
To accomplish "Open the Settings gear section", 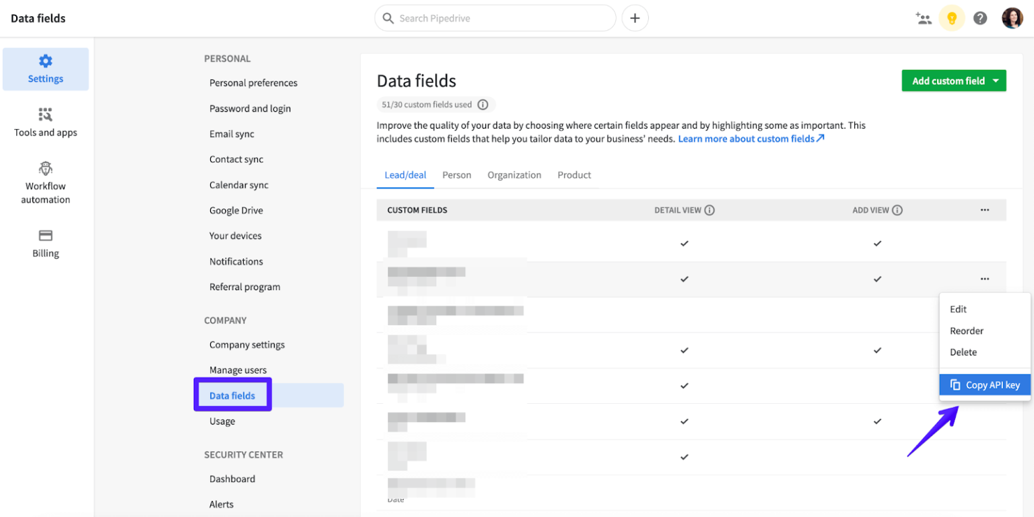I will coord(45,69).
